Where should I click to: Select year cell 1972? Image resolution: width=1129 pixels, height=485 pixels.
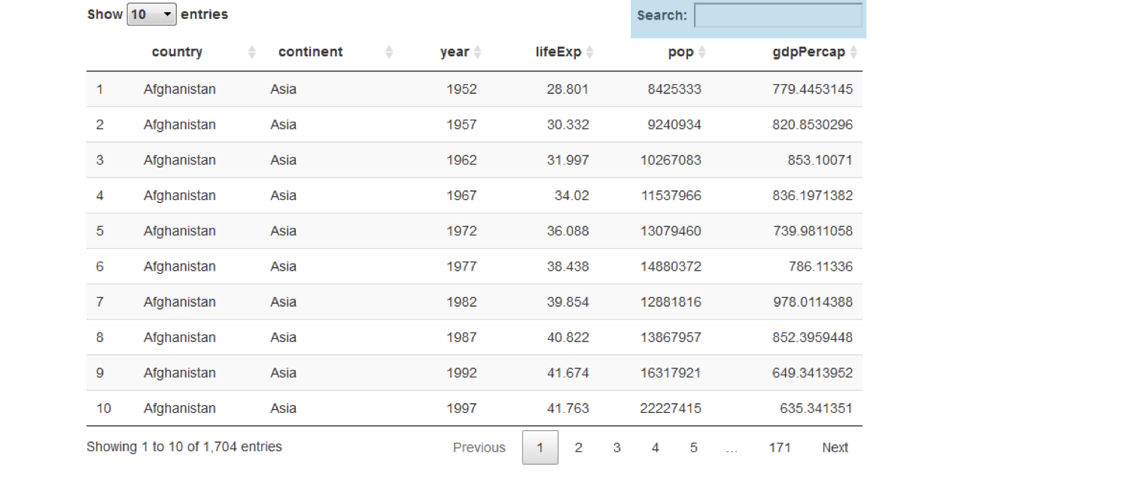[x=461, y=230]
